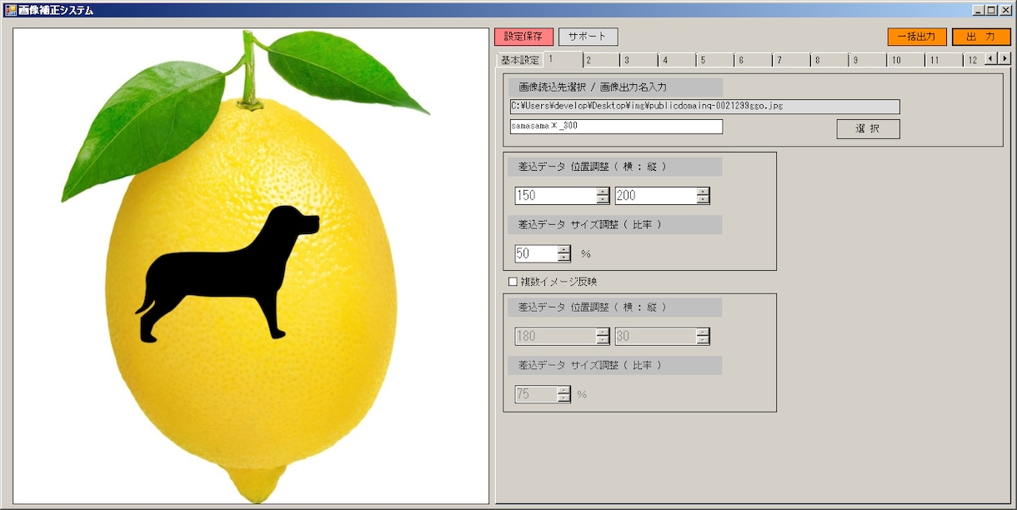Select tab 5
The image size is (1017, 510).
715,60
